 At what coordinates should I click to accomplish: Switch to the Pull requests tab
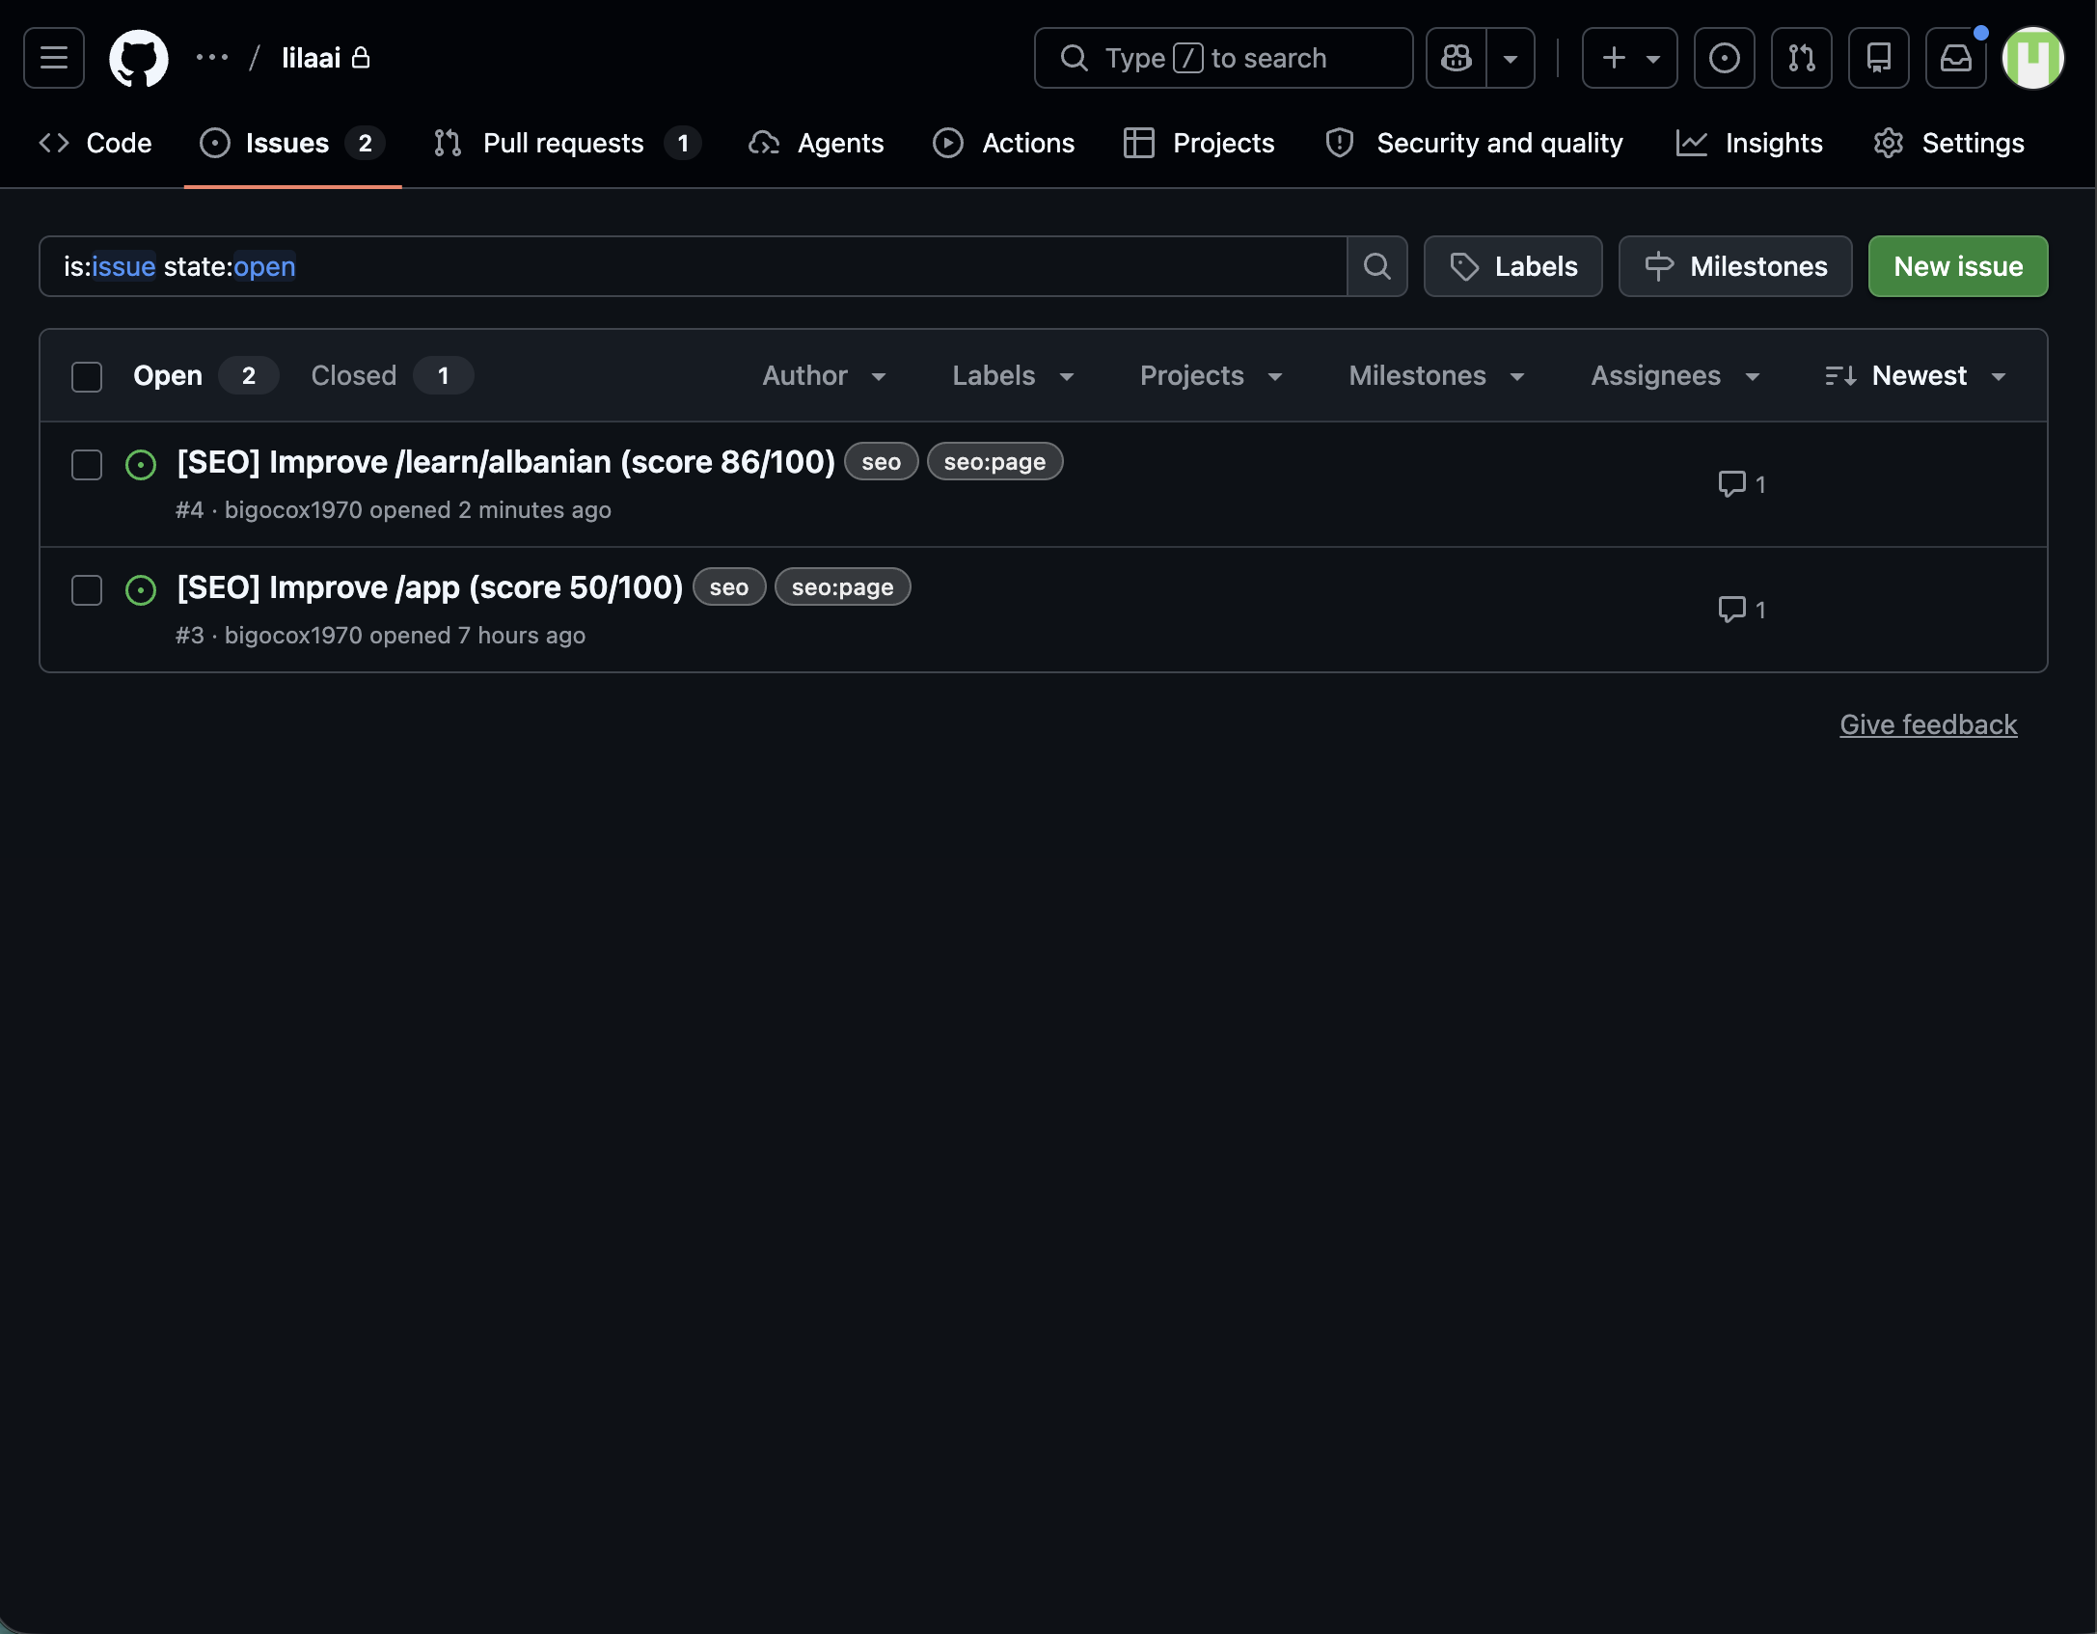pos(567,143)
